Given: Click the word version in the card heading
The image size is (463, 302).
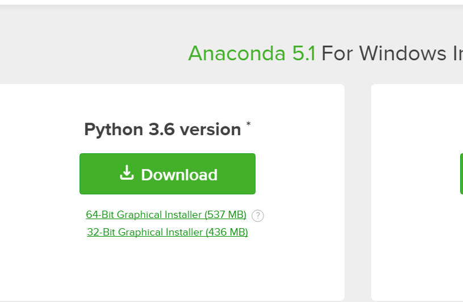Looking at the screenshot, I should click(211, 129).
